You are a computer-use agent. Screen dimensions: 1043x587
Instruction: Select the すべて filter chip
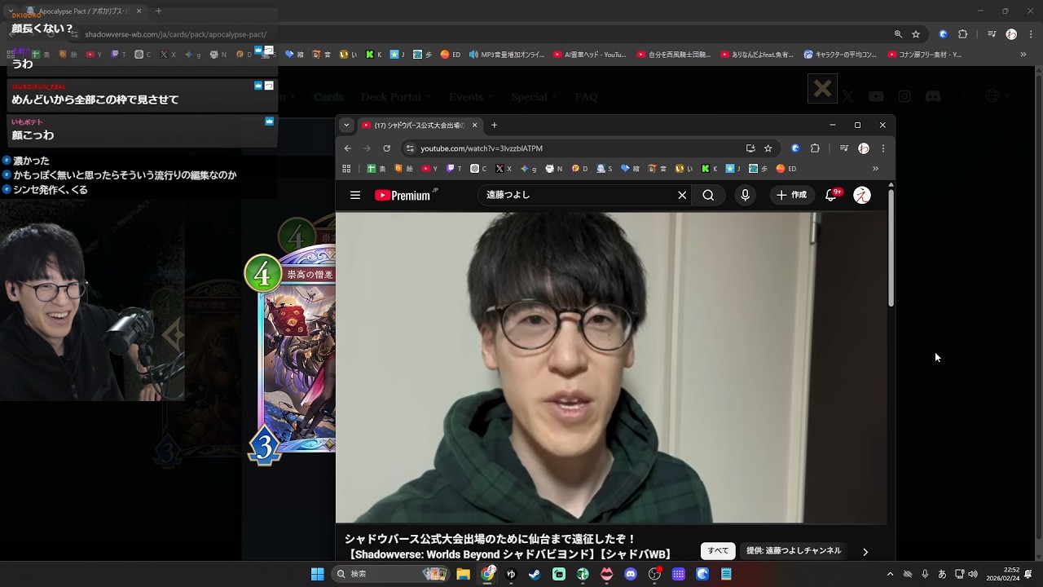718,551
